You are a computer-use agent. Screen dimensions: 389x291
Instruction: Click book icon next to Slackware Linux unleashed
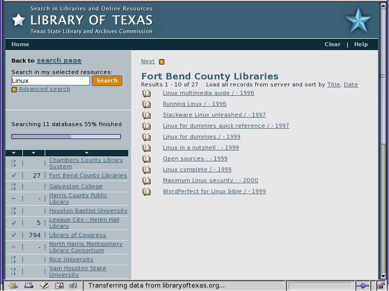pyautogui.click(x=147, y=115)
